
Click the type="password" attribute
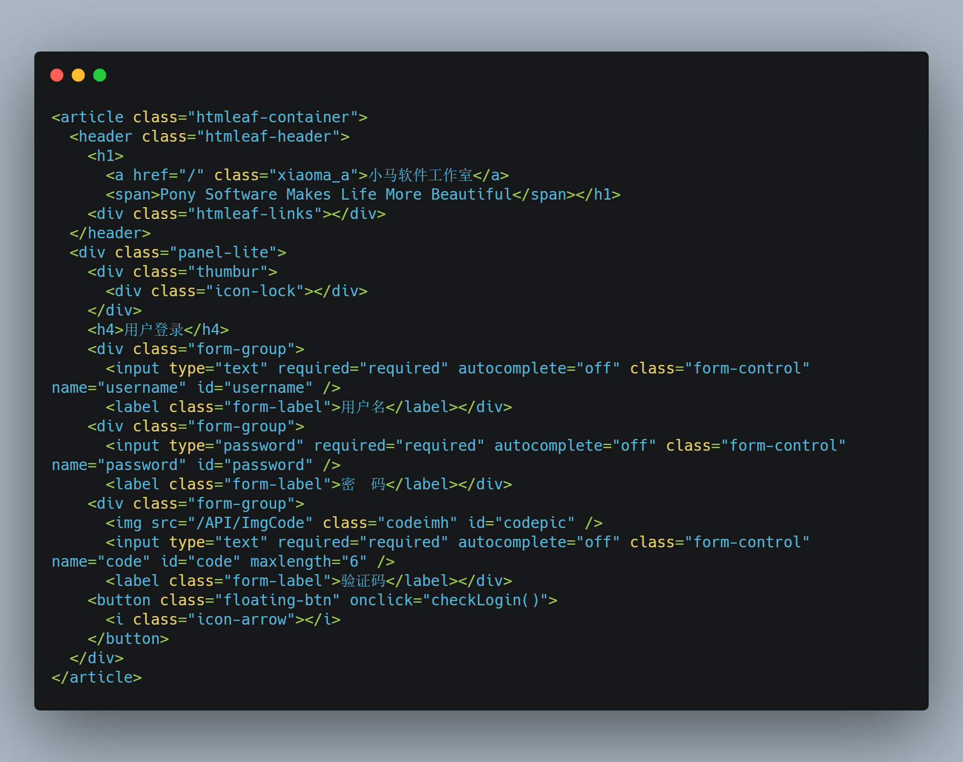coord(236,445)
